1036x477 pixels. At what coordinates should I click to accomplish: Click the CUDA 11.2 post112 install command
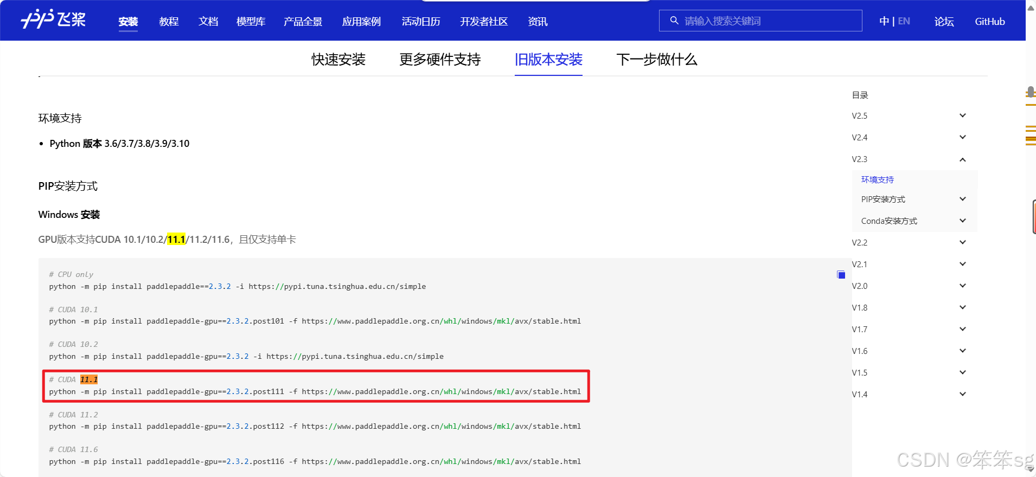click(315, 426)
